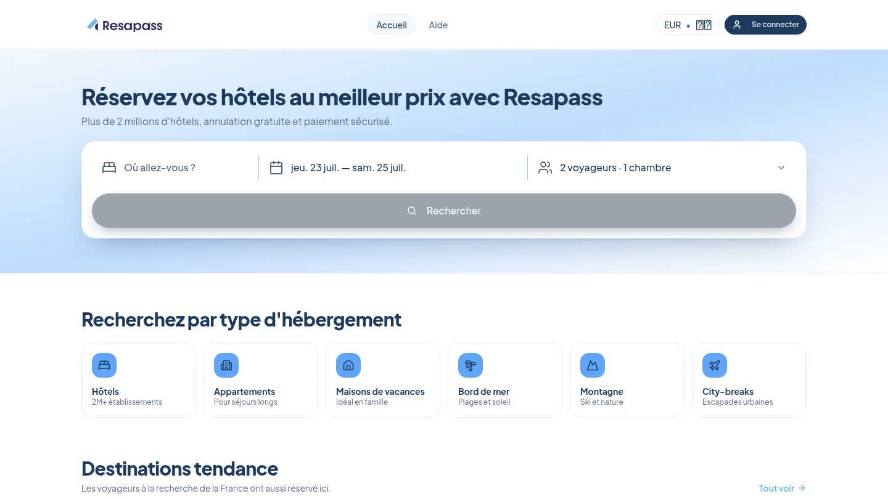Click the Resapass logo

(x=125, y=25)
